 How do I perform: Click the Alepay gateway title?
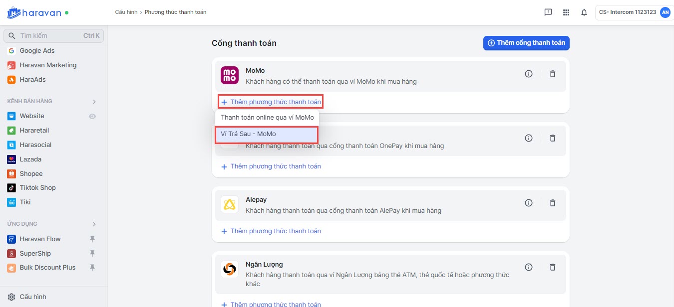(256, 200)
